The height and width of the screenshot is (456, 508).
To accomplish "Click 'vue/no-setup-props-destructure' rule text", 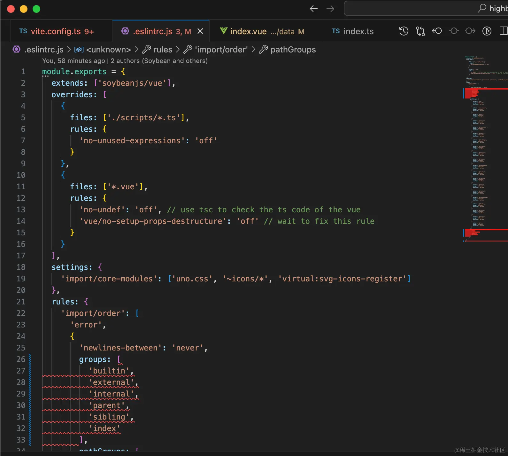I will [x=153, y=221].
